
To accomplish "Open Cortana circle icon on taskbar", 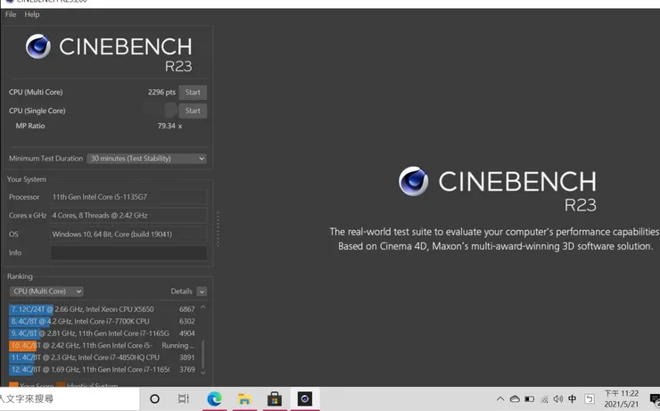I will [154, 399].
